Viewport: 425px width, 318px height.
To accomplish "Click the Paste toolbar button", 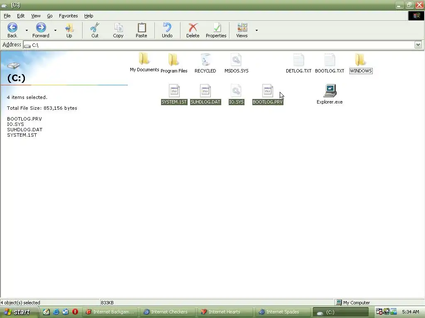I will (141, 30).
